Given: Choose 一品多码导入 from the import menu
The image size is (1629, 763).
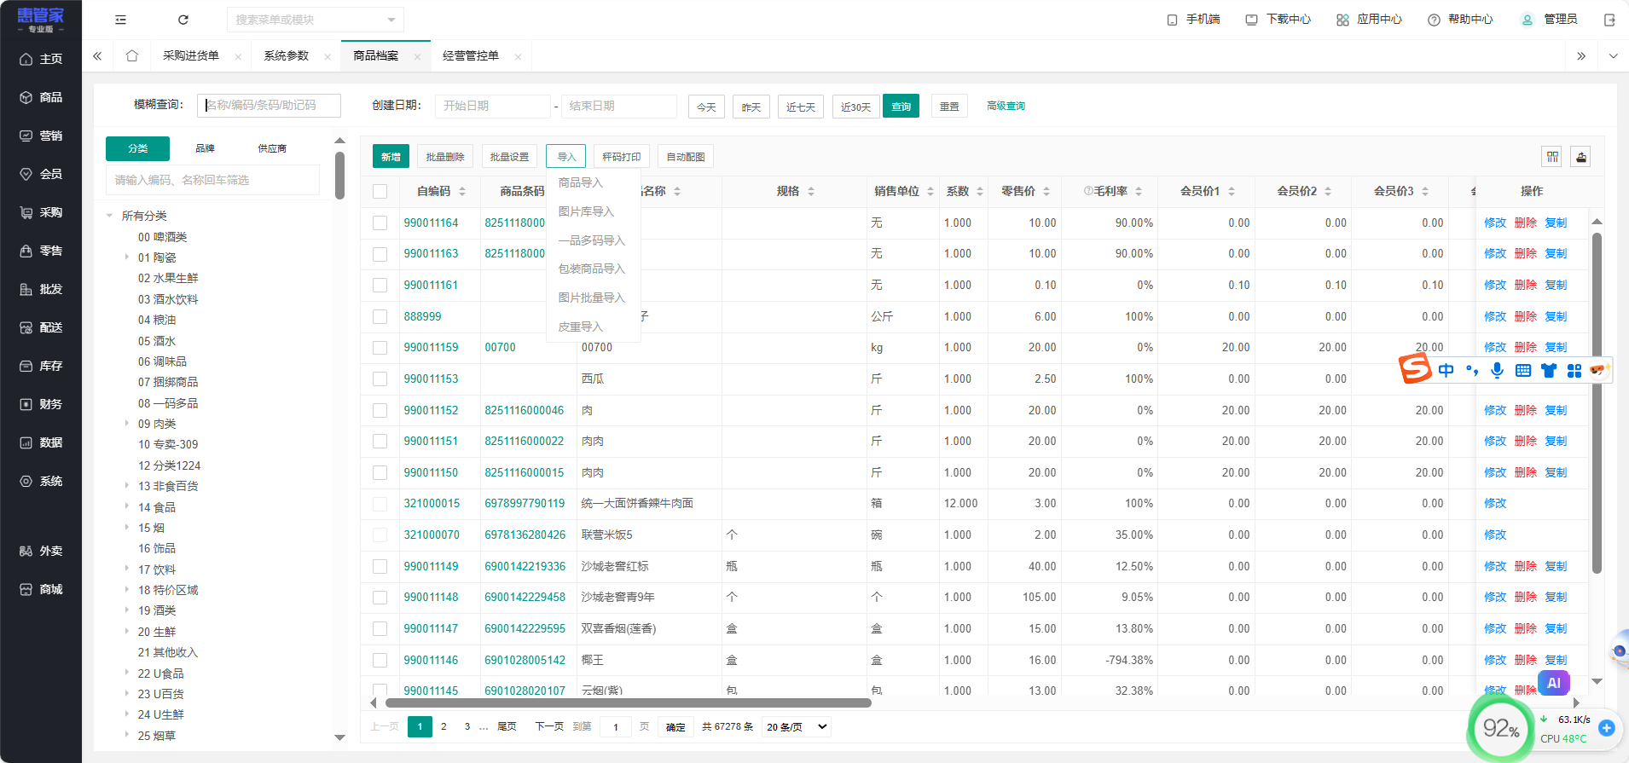Looking at the screenshot, I should tap(592, 240).
